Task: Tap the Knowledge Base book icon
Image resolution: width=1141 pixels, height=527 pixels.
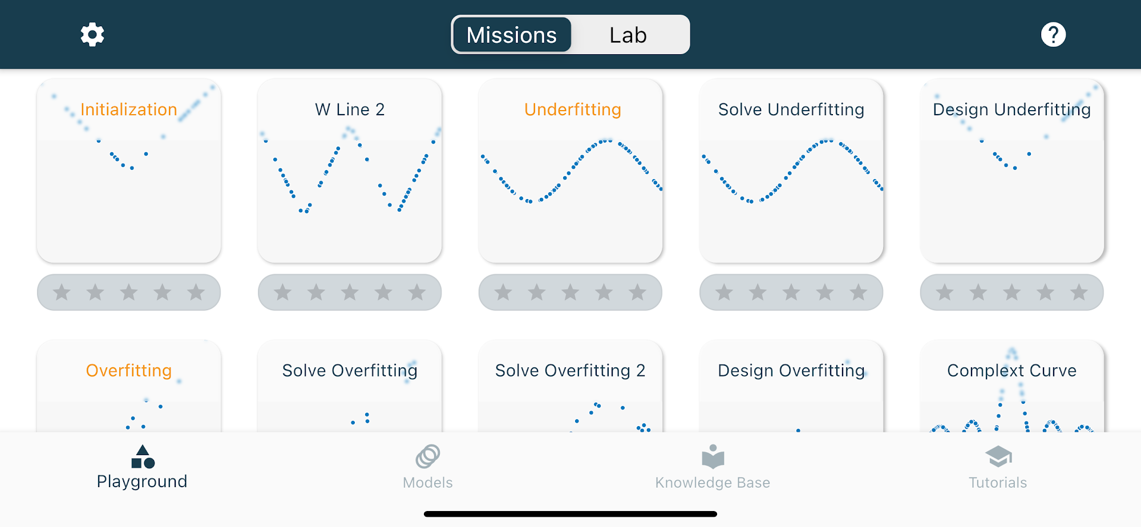Action: pyautogui.click(x=713, y=456)
